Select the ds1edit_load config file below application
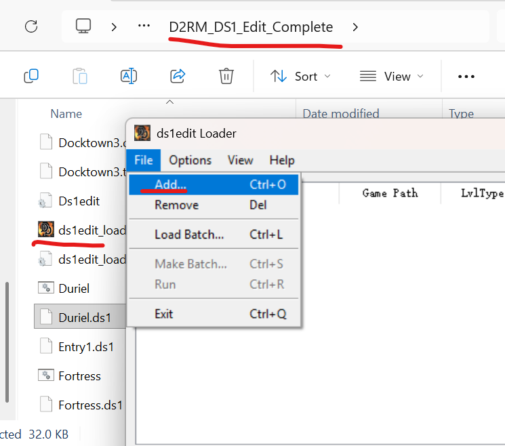This screenshot has width=505, height=446. click(82, 260)
